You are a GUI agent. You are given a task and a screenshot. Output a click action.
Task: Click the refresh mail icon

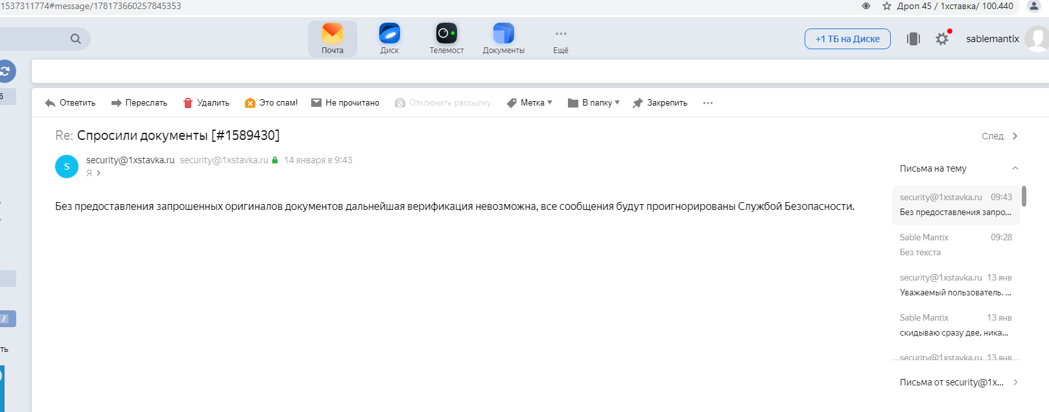[x=5, y=71]
